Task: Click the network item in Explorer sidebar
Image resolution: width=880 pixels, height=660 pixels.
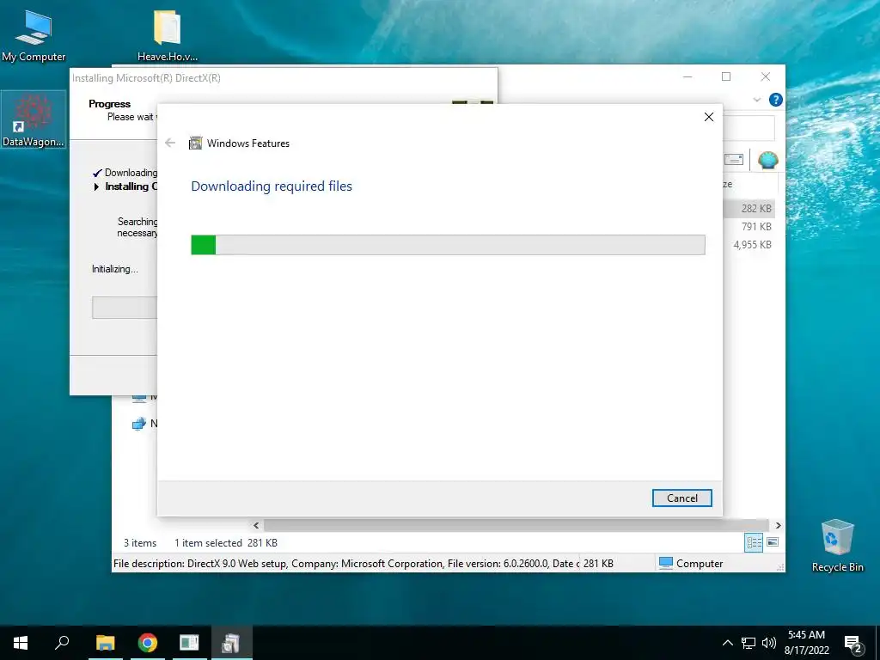Action: coord(144,424)
